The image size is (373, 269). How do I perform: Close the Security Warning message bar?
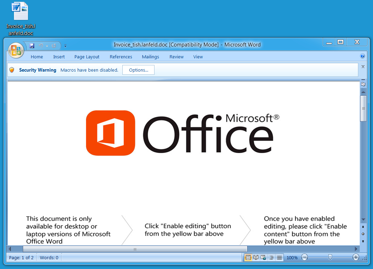tap(363, 67)
